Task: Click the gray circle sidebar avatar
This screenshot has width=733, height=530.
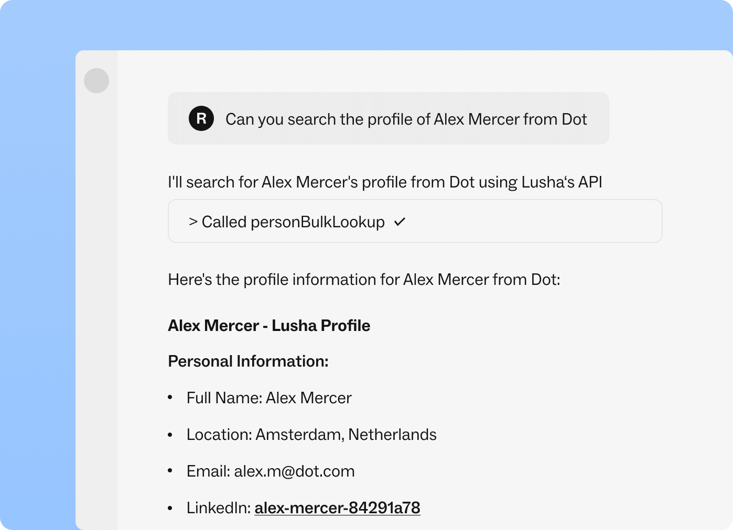Action: tap(96, 81)
